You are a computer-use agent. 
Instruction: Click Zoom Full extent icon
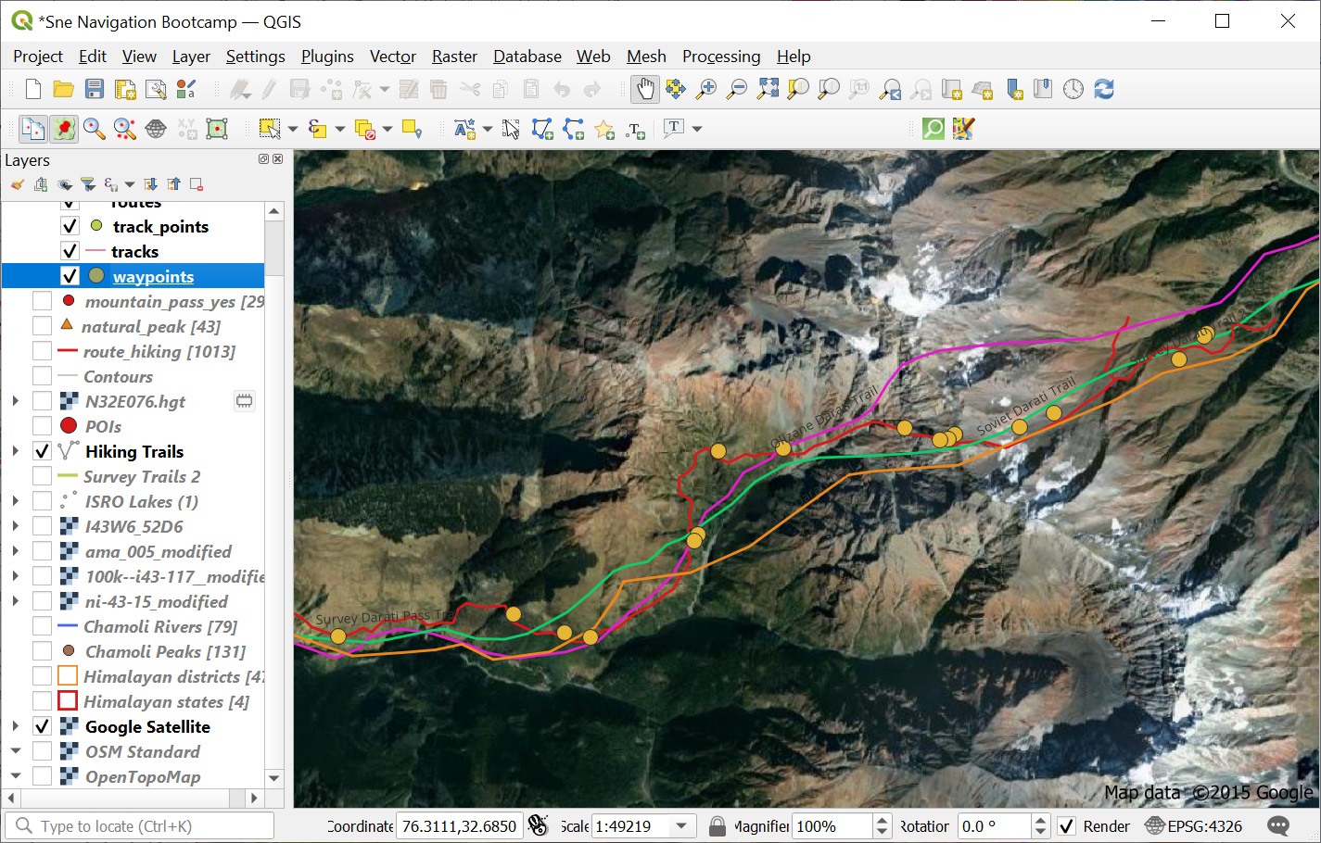coord(768,89)
